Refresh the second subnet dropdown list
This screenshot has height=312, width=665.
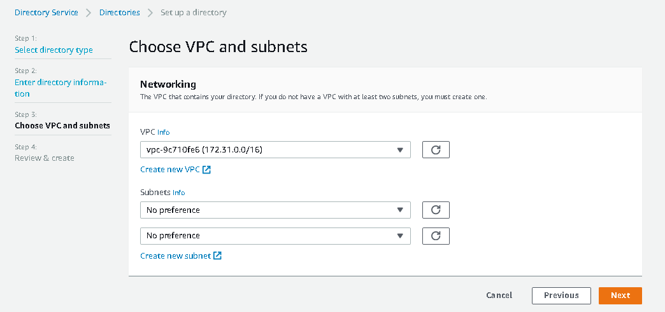(436, 236)
